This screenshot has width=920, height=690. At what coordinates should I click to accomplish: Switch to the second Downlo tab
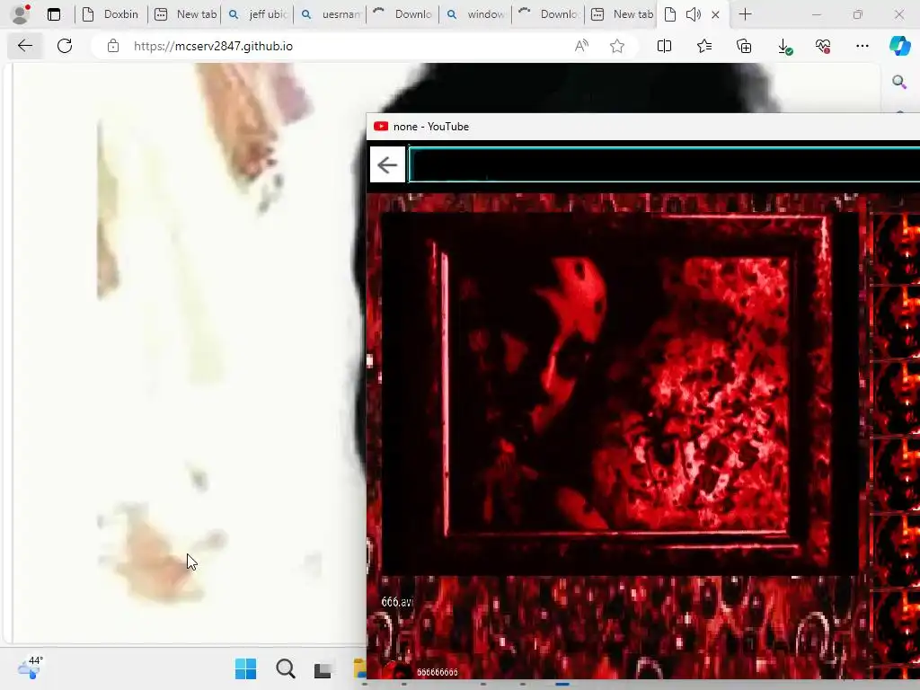[x=549, y=14]
